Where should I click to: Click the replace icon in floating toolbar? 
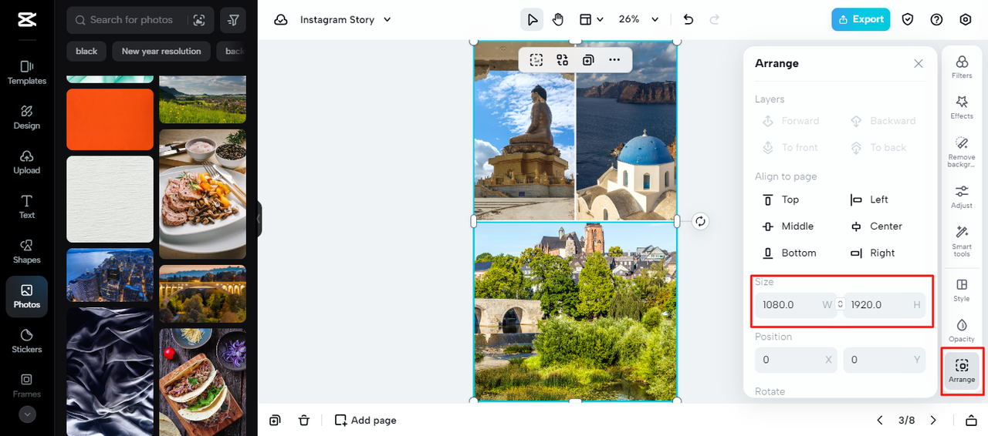(562, 60)
